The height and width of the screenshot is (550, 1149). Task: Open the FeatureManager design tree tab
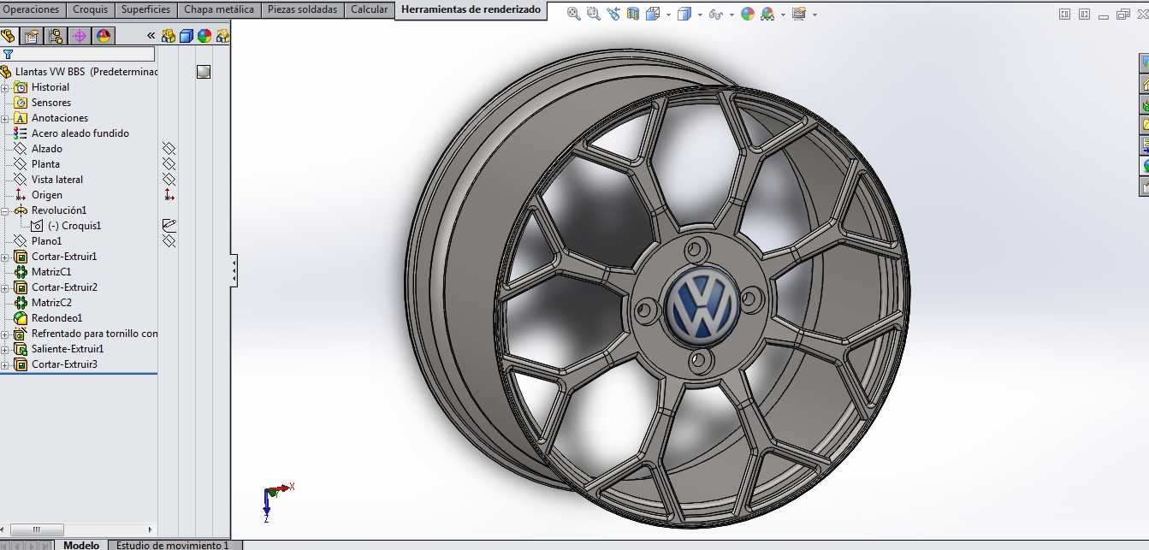9,36
